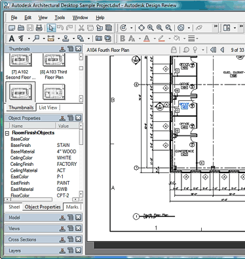Click the Undo arrow icon

pyautogui.click(x=60, y=28)
